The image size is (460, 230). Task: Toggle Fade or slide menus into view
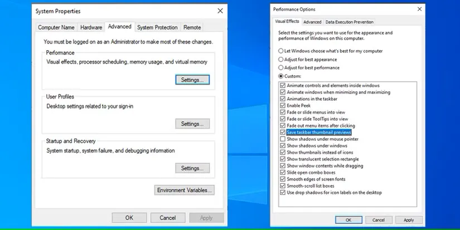coord(283,112)
